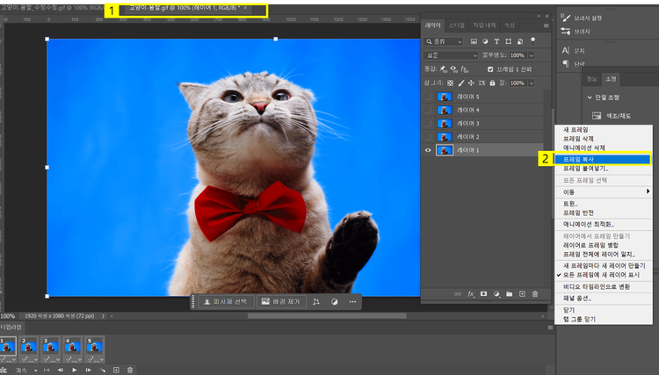Click the 피사체 선택 button
The height and width of the screenshot is (375, 659).
click(x=225, y=301)
